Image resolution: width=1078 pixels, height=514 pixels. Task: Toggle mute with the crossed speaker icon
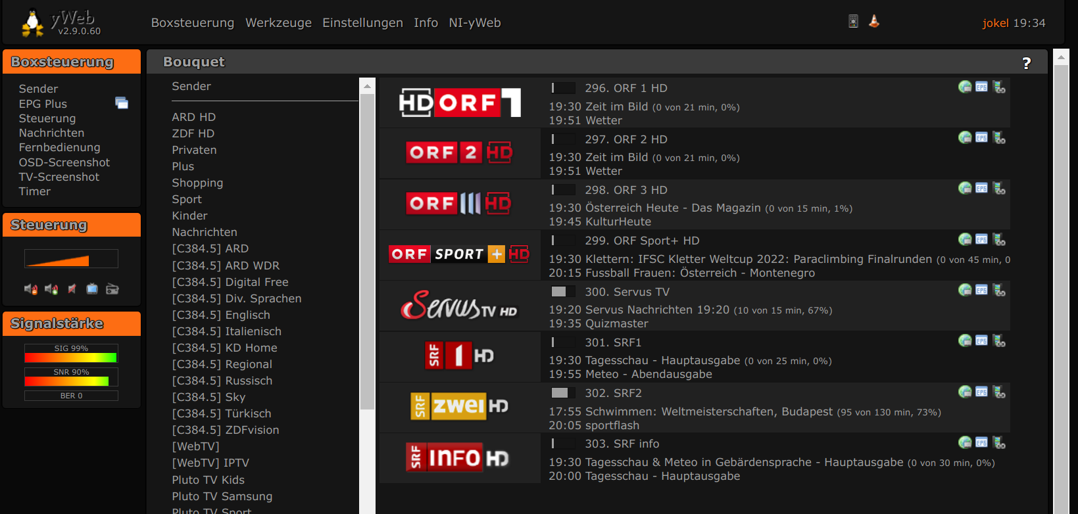tap(72, 289)
